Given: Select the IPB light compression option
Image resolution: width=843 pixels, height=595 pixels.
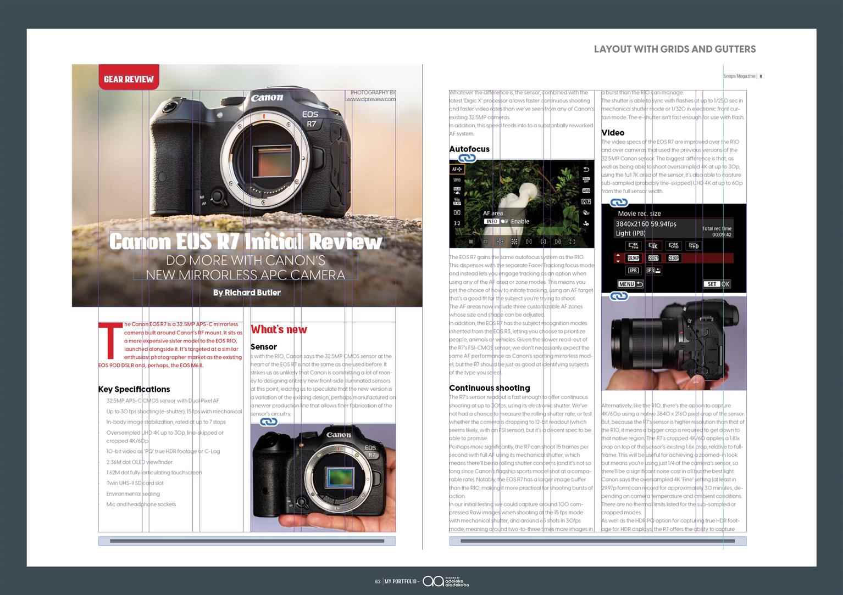Looking at the screenshot, I should pos(654,271).
